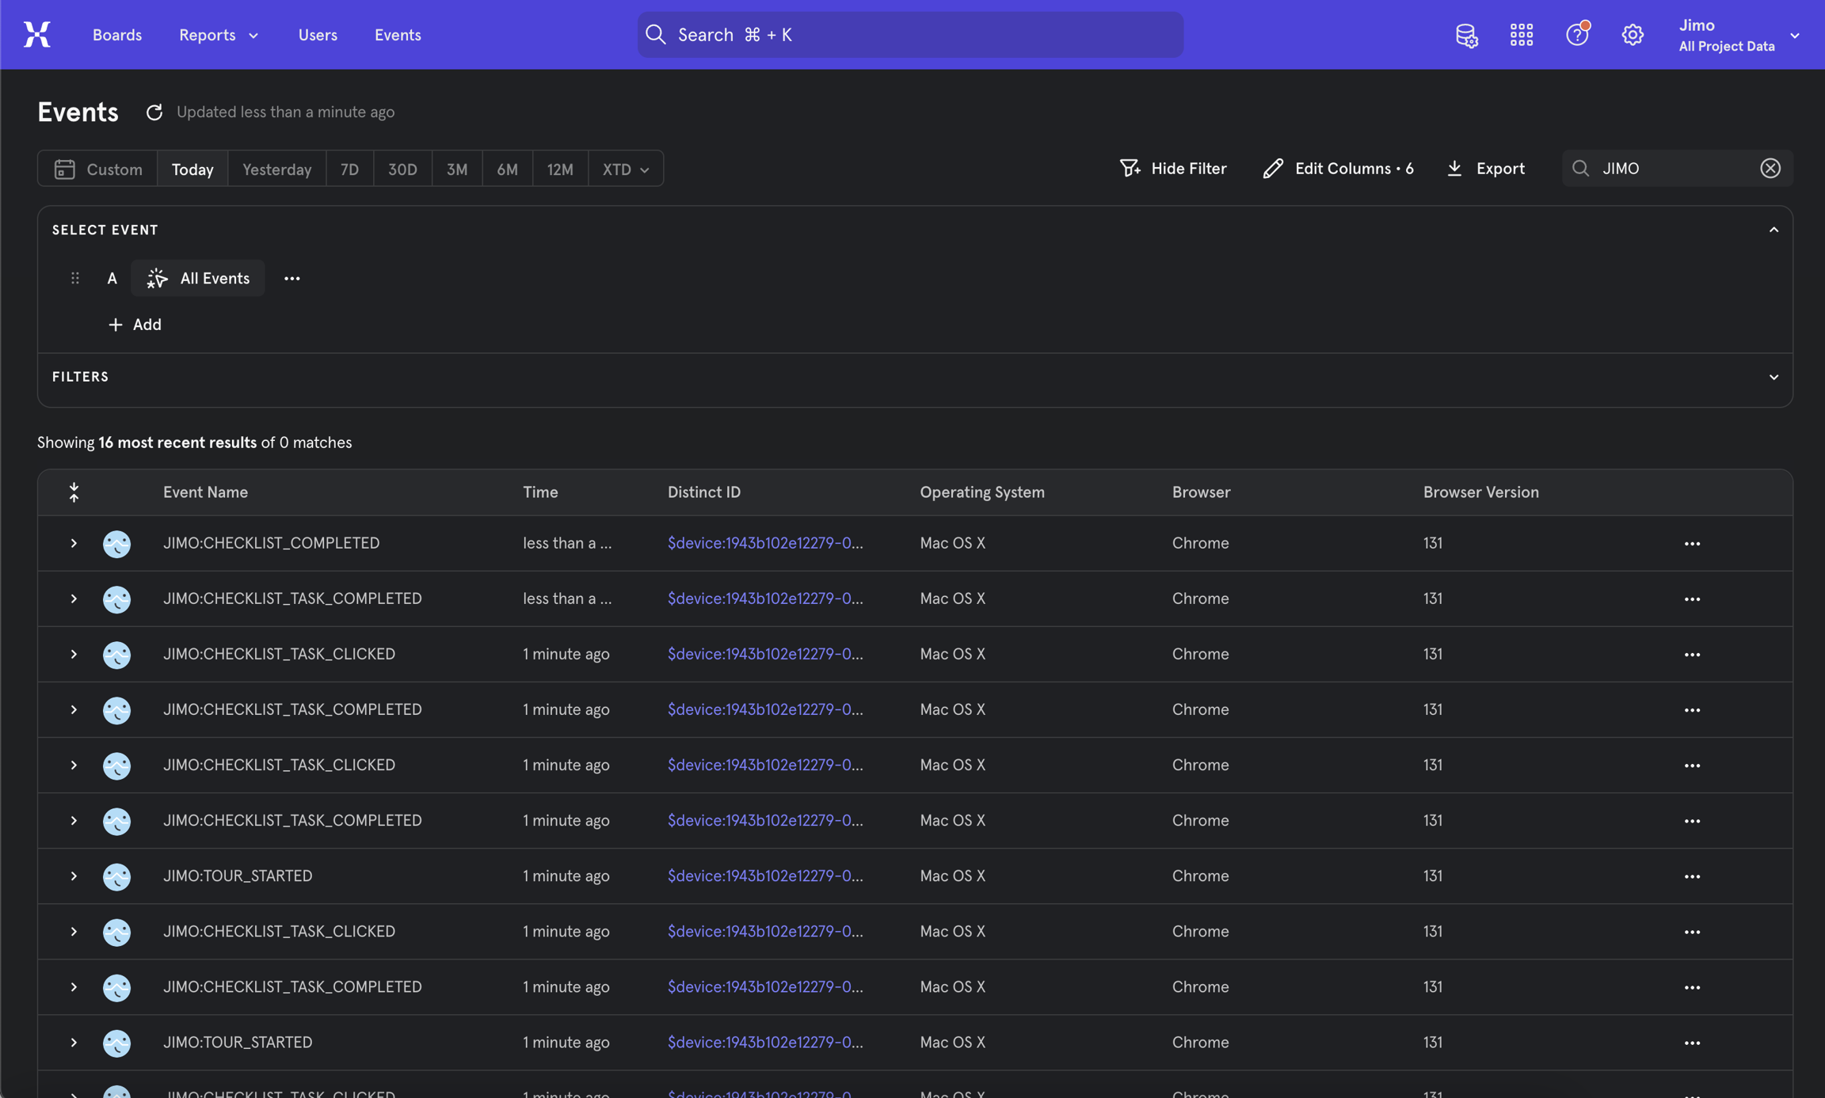1825x1098 pixels.
Task: Click the Export button
Action: coord(1486,169)
